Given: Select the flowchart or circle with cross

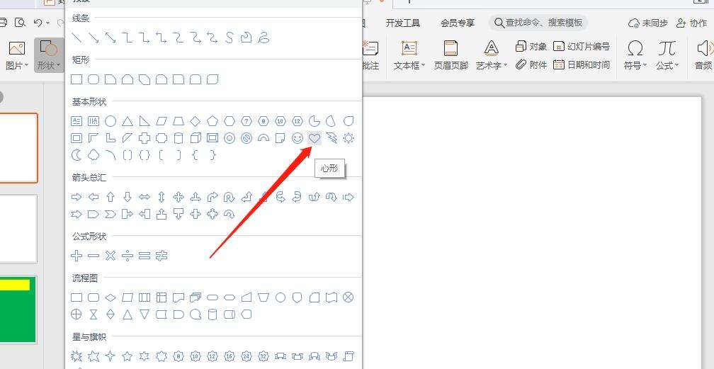Looking at the screenshot, I should click(x=76, y=314).
